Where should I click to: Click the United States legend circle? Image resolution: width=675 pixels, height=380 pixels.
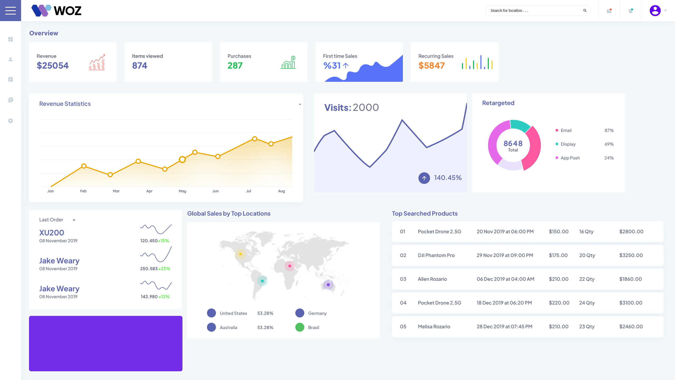point(211,313)
